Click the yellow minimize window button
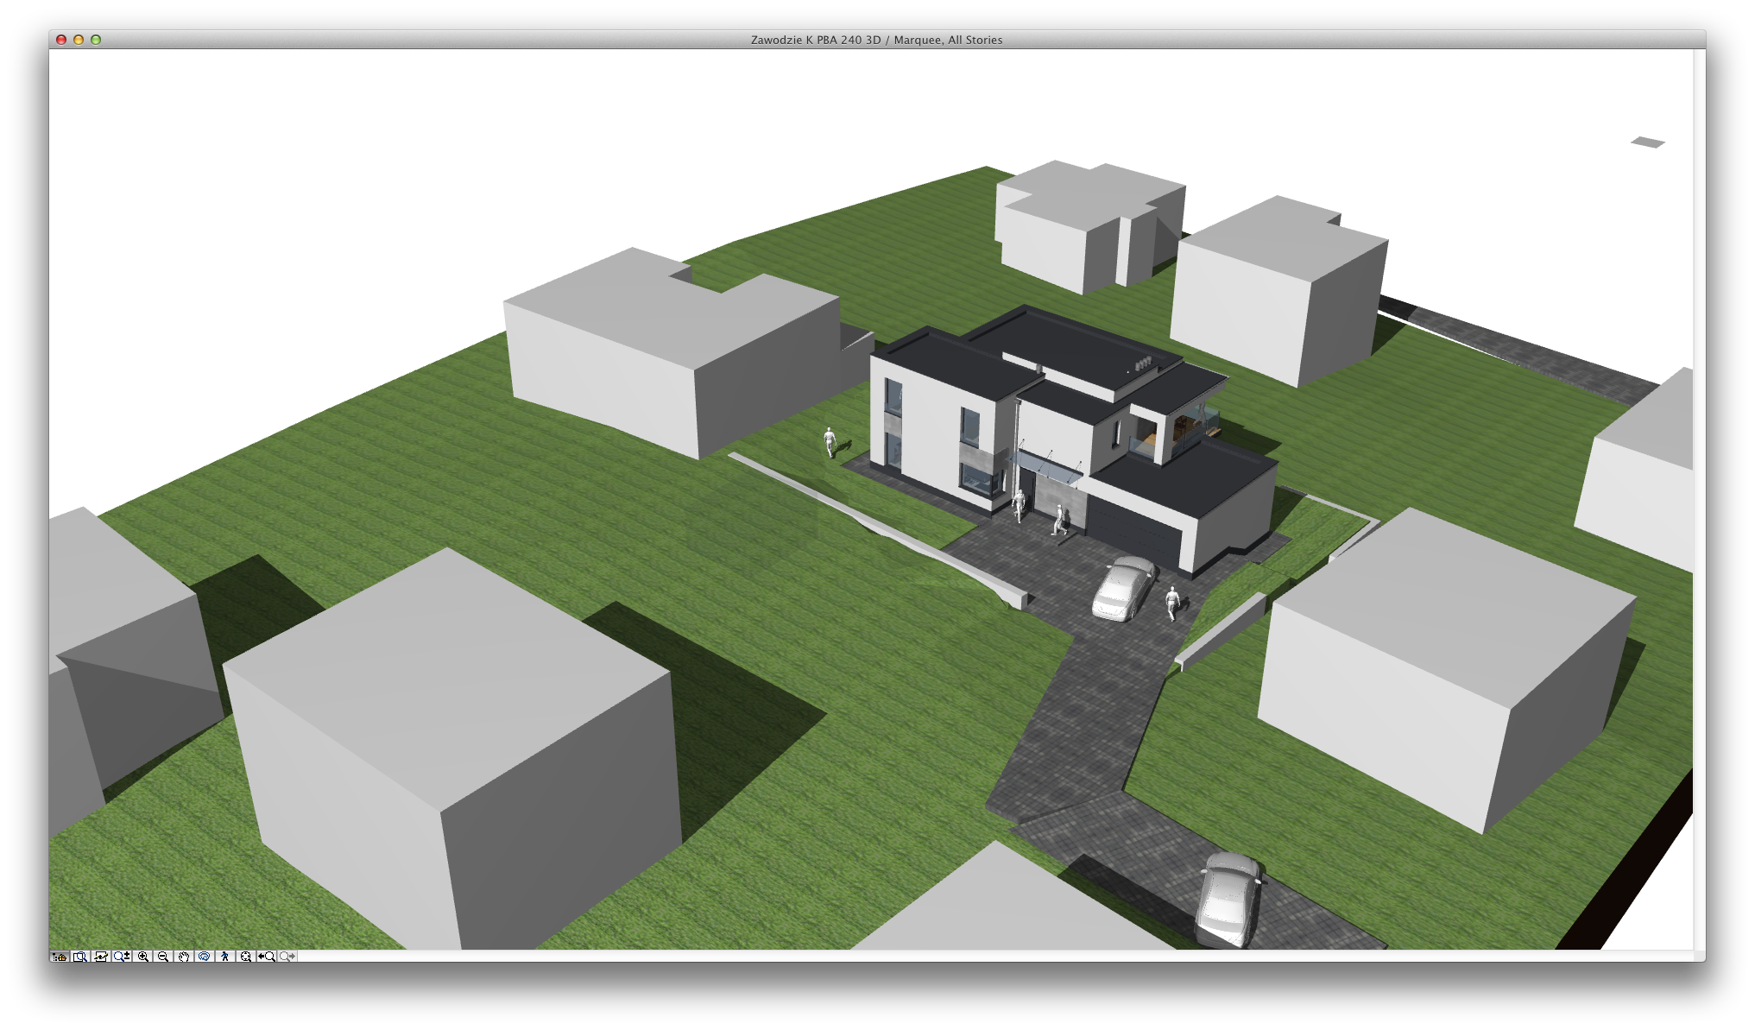Viewport: 1755px width, 1030px height. 79,40
